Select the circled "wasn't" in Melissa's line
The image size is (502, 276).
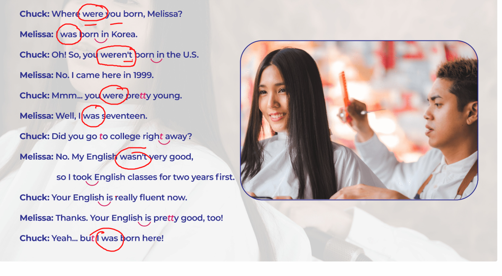pyautogui.click(x=134, y=157)
